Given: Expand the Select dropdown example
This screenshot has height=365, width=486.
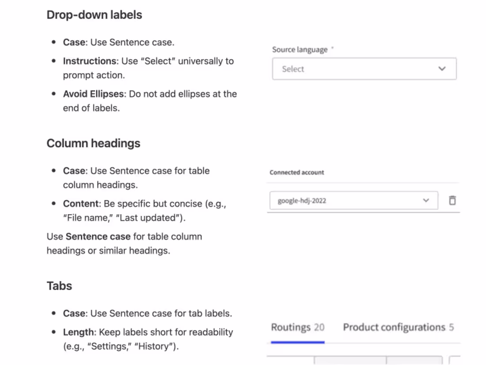Looking at the screenshot, I should (x=364, y=69).
